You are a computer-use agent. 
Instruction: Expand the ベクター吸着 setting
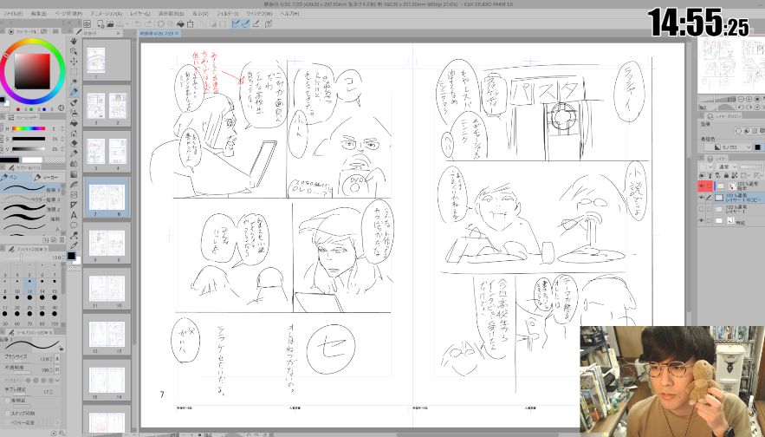pyautogui.click(x=57, y=422)
